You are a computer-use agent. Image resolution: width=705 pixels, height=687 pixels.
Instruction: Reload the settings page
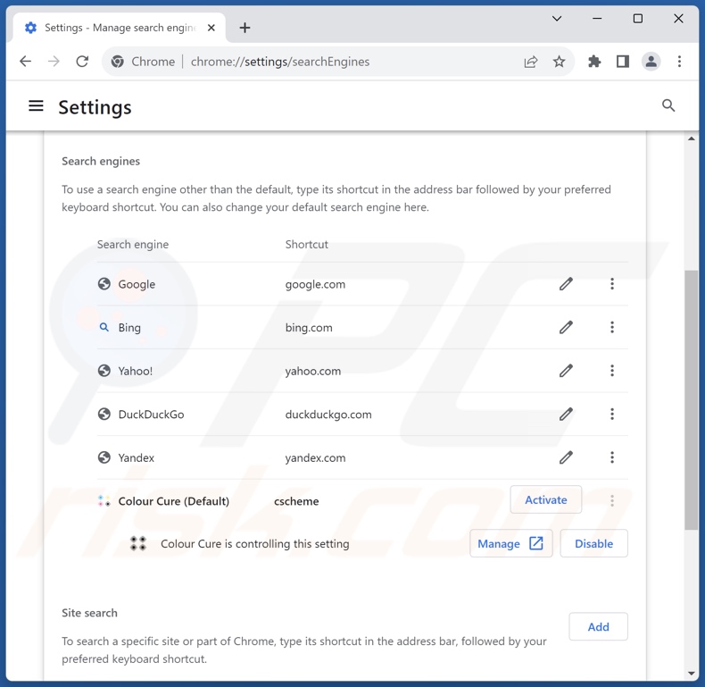point(82,62)
